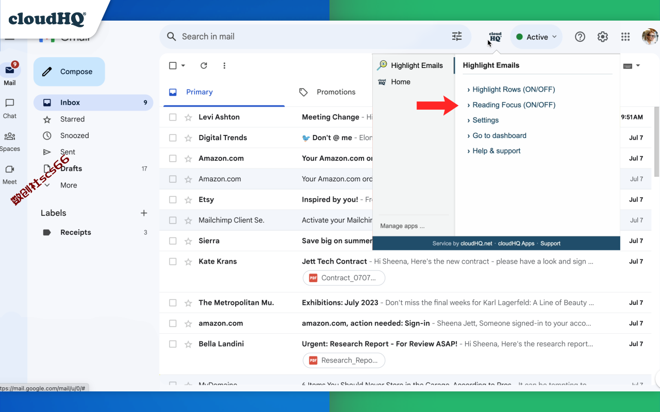660x412 pixels.
Task: Open the Research_Repo PDF attachment chip
Action: (344, 360)
